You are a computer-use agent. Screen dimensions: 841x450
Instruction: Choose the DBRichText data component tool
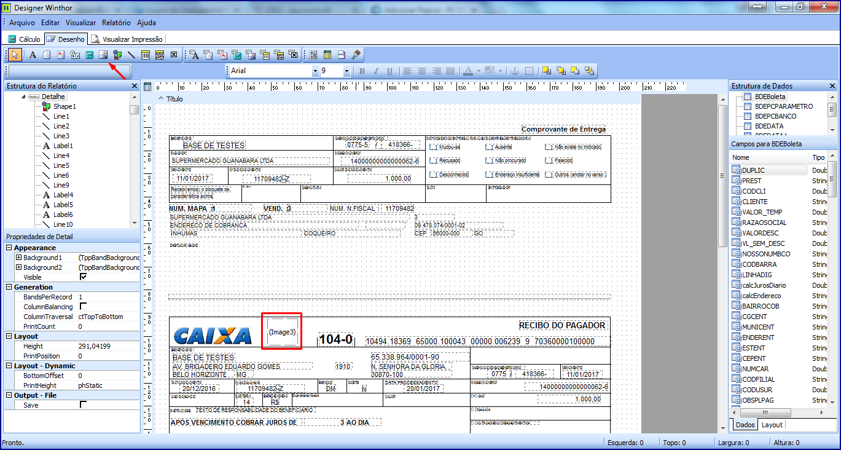click(222, 55)
